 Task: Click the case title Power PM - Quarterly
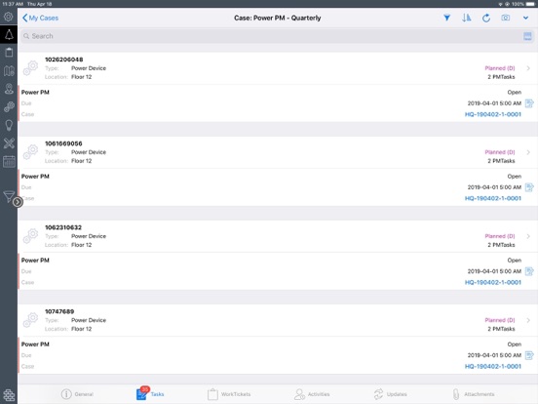pos(277,18)
